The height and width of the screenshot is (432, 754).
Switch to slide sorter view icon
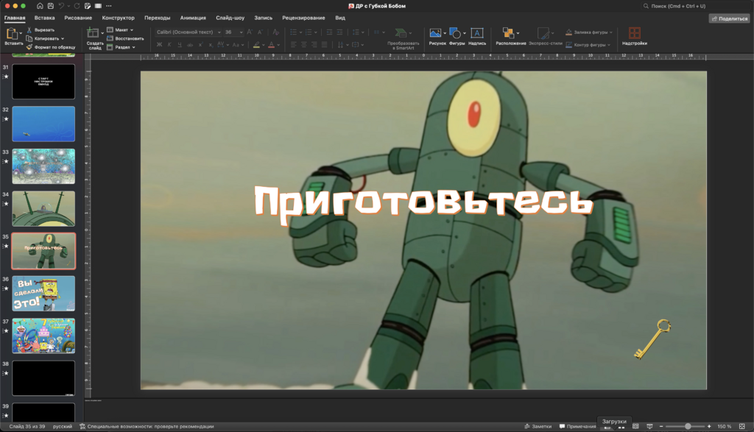(x=621, y=427)
